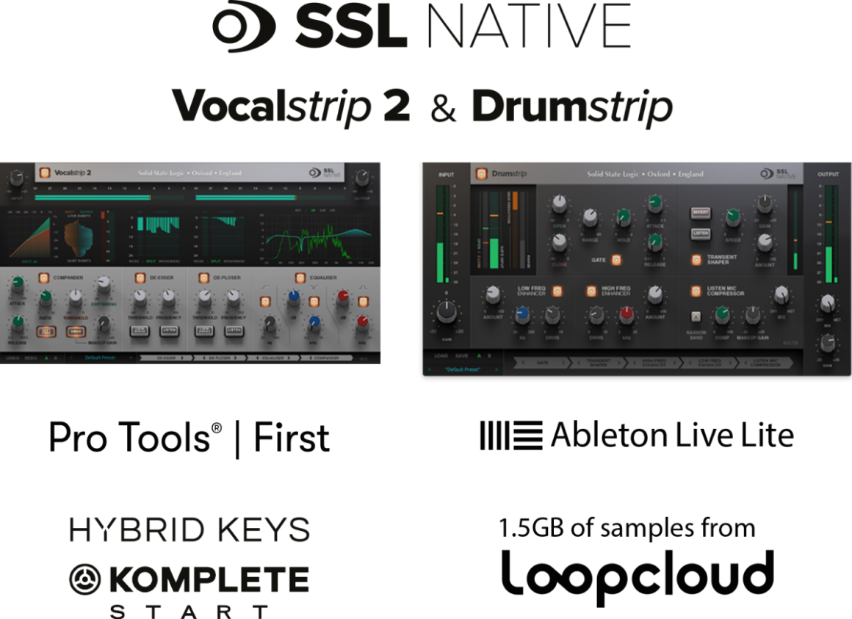Switch the Drumstrip Gate section on/off

(x=616, y=260)
